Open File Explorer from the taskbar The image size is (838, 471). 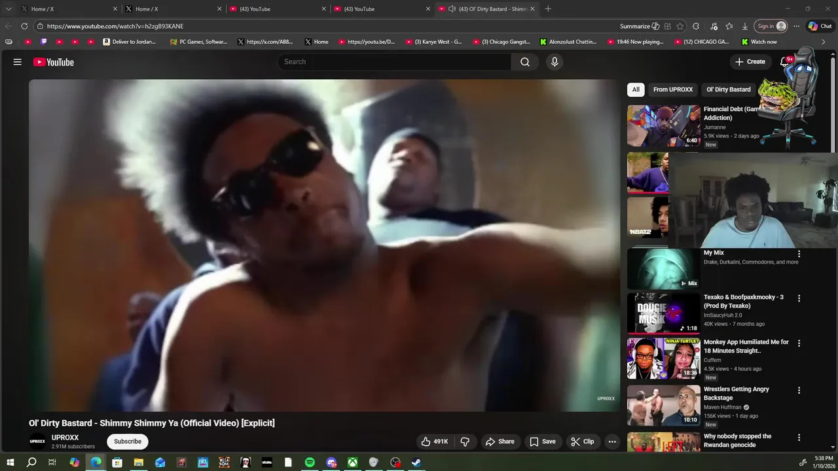point(139,462)
